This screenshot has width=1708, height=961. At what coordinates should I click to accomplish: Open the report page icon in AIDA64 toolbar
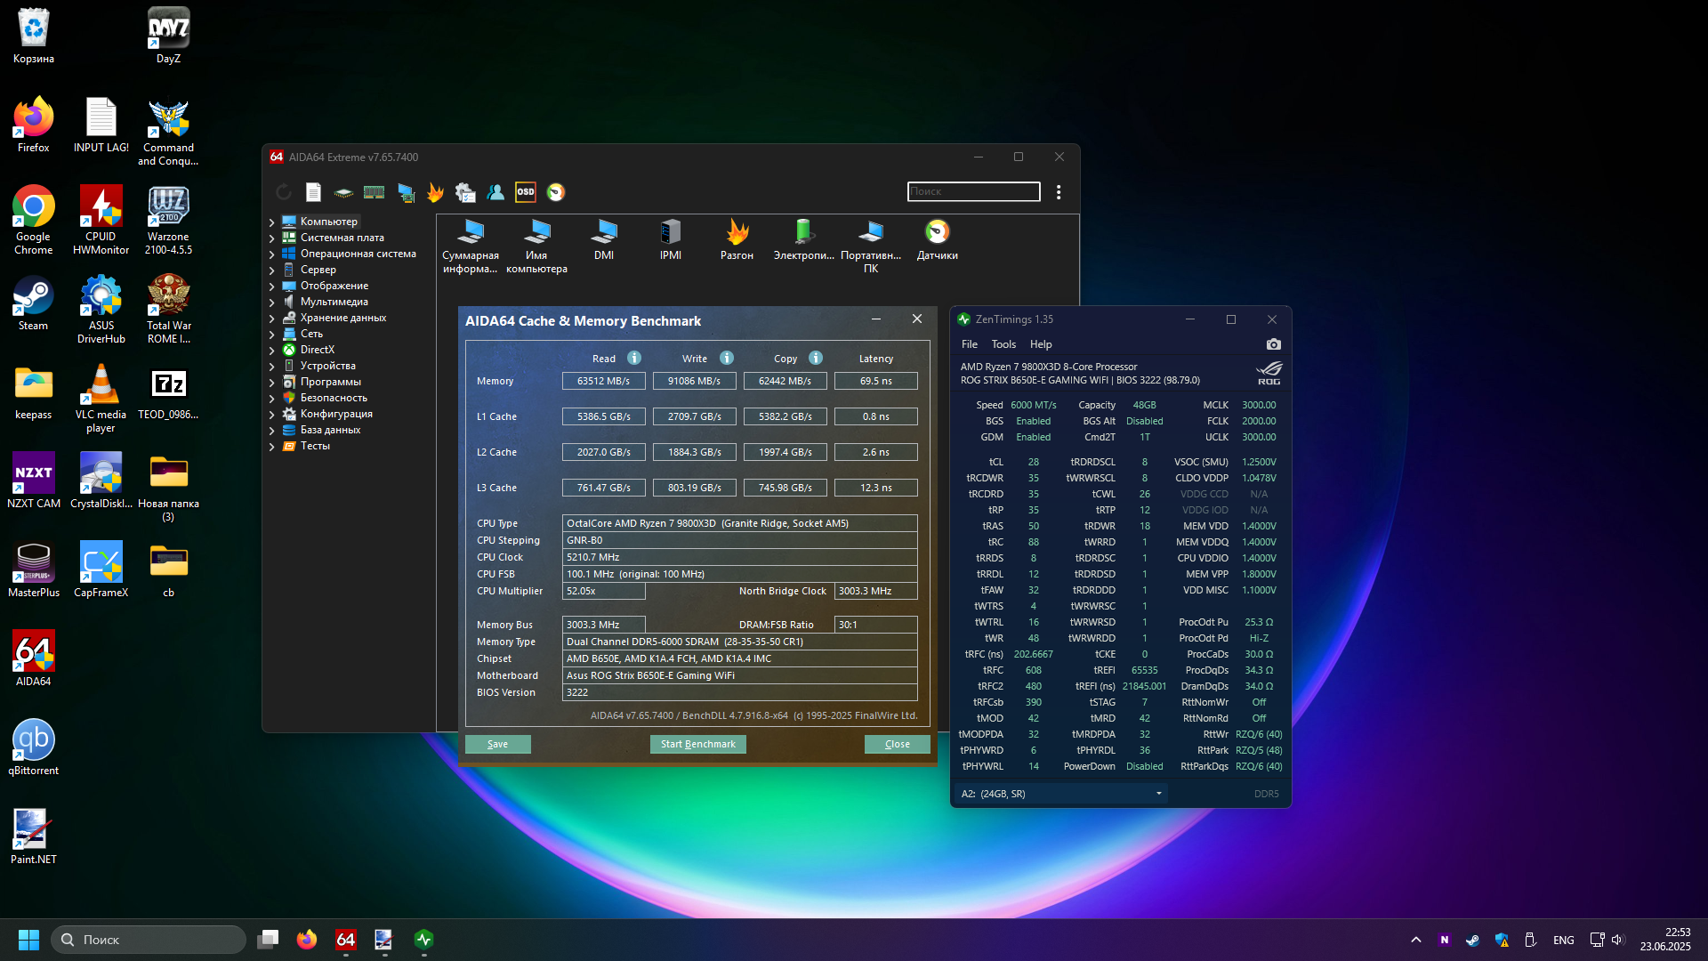tap(313, 192)
